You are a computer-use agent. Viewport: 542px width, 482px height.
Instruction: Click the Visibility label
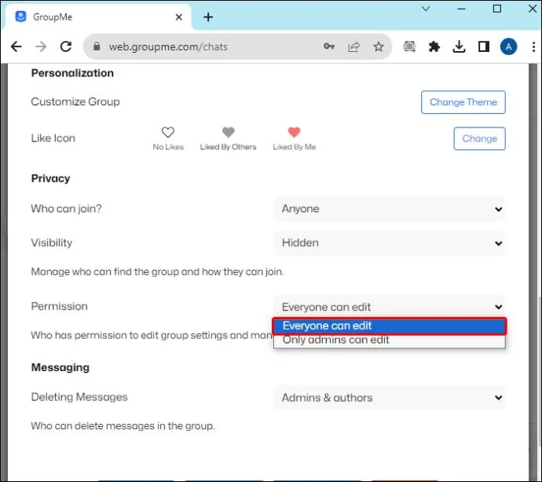click(52, 242)
